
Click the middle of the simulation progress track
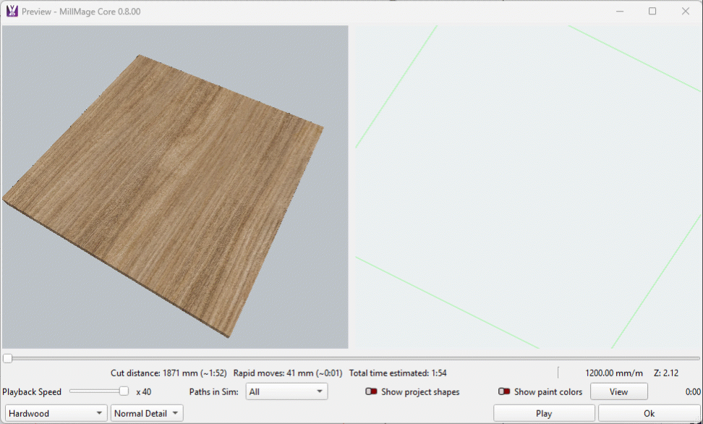click(351, 358)
